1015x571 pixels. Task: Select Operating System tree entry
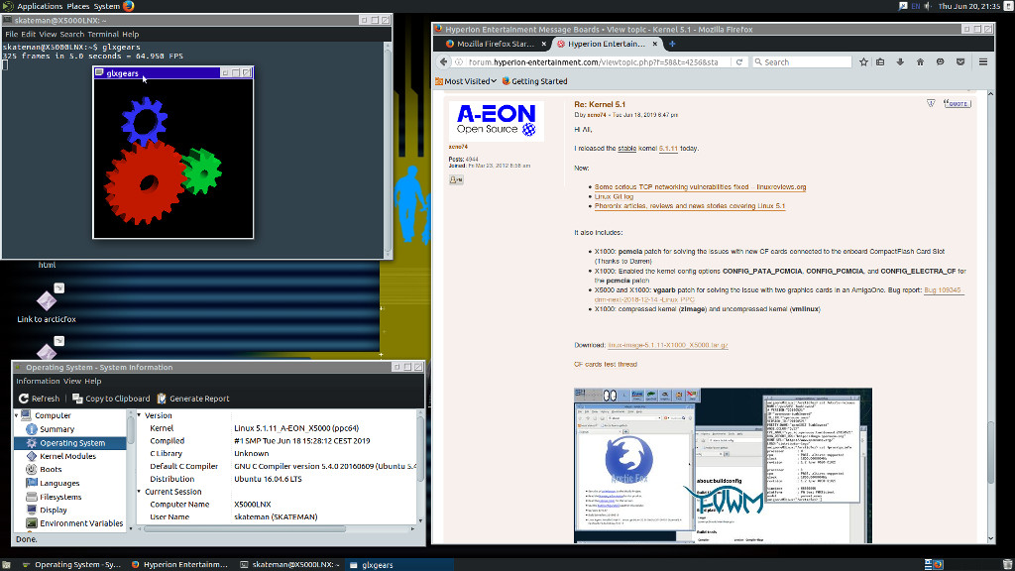(70, 443)
